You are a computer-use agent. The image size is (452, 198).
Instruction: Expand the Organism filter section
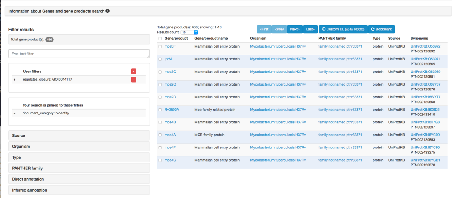point(79,147)
